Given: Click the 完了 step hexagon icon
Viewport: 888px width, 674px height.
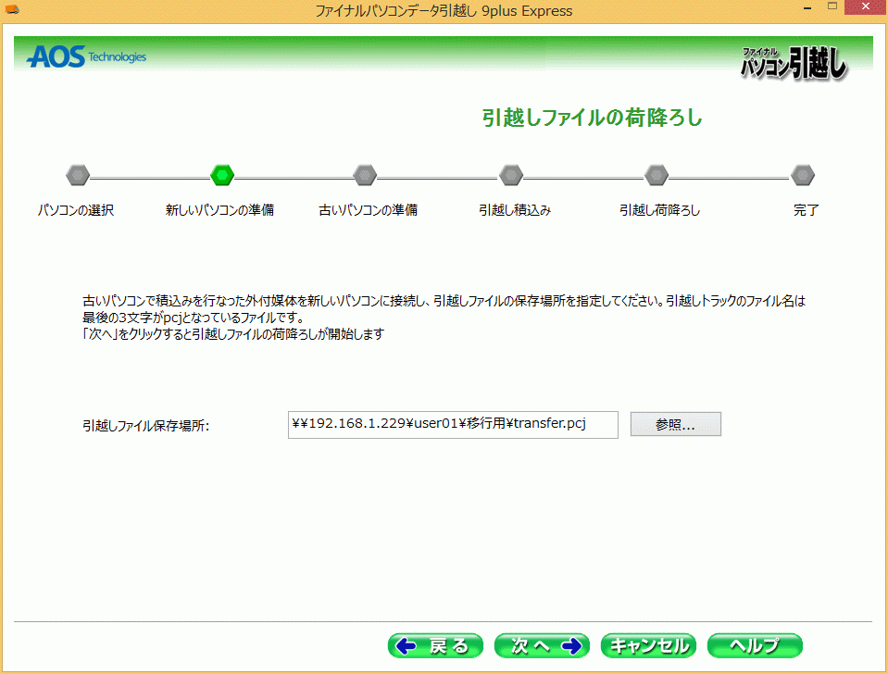Looking at the screenshot, I should click(803, 174).
